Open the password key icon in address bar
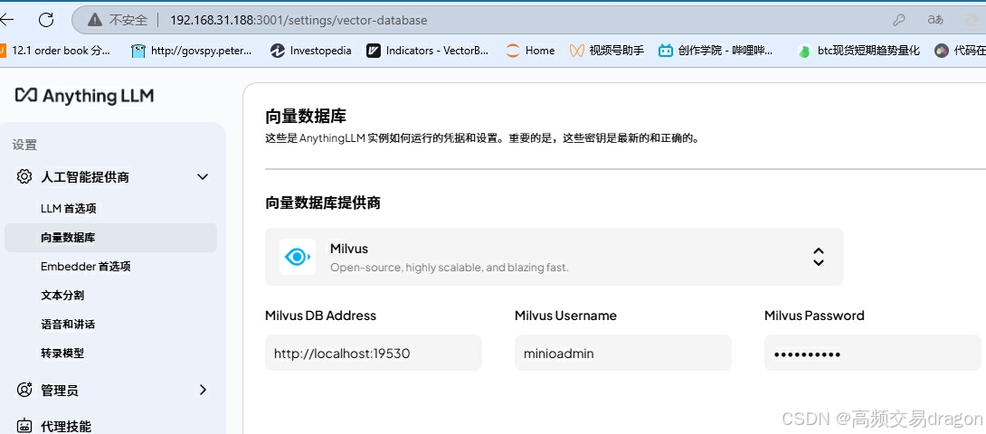This screenshot has height=434, width=986. point(898,20)
